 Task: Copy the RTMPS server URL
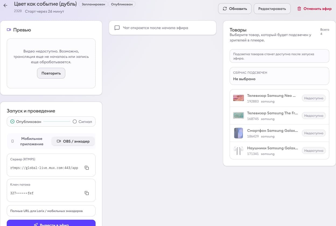87,168
